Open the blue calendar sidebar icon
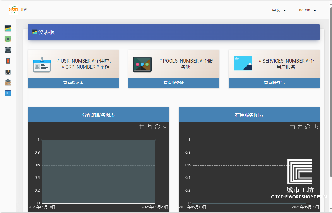Screen dimensions: 332x213 coord(8,93)
